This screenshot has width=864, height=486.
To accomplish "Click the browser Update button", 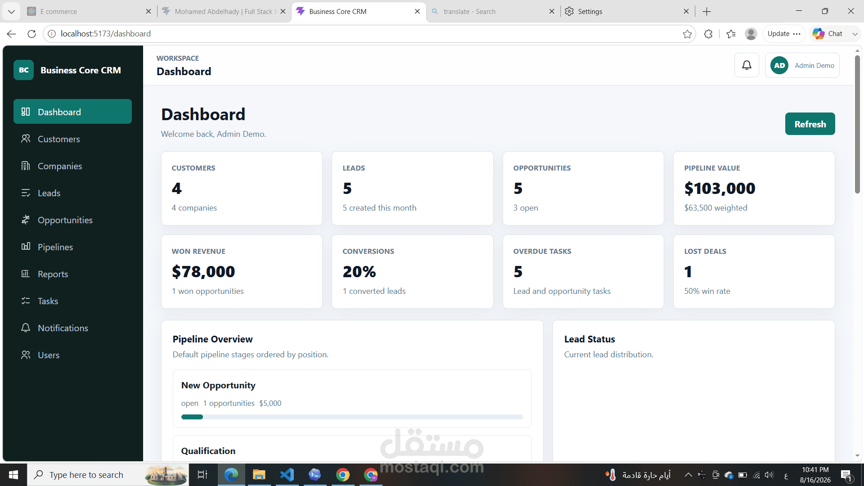I will coord(783,34).
